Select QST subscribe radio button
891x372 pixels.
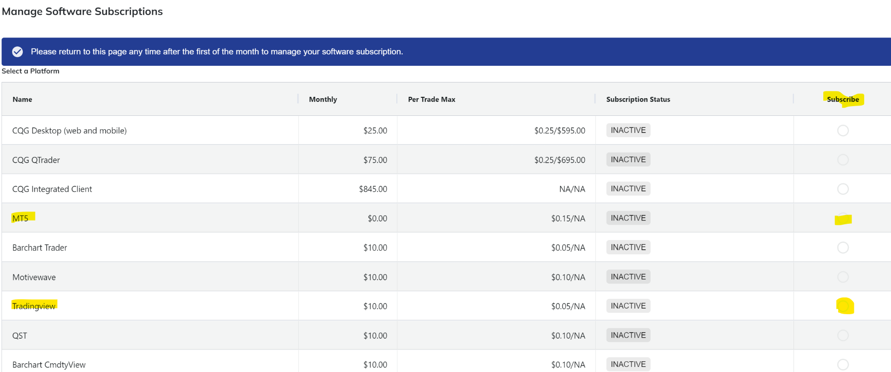(843, 335)
